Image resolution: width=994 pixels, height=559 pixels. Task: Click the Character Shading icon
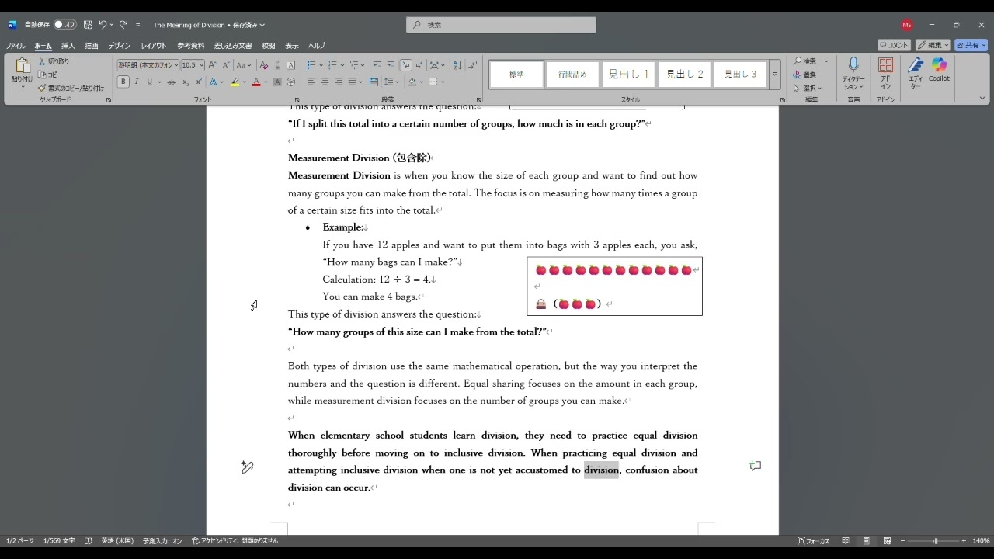click(277, 82)
